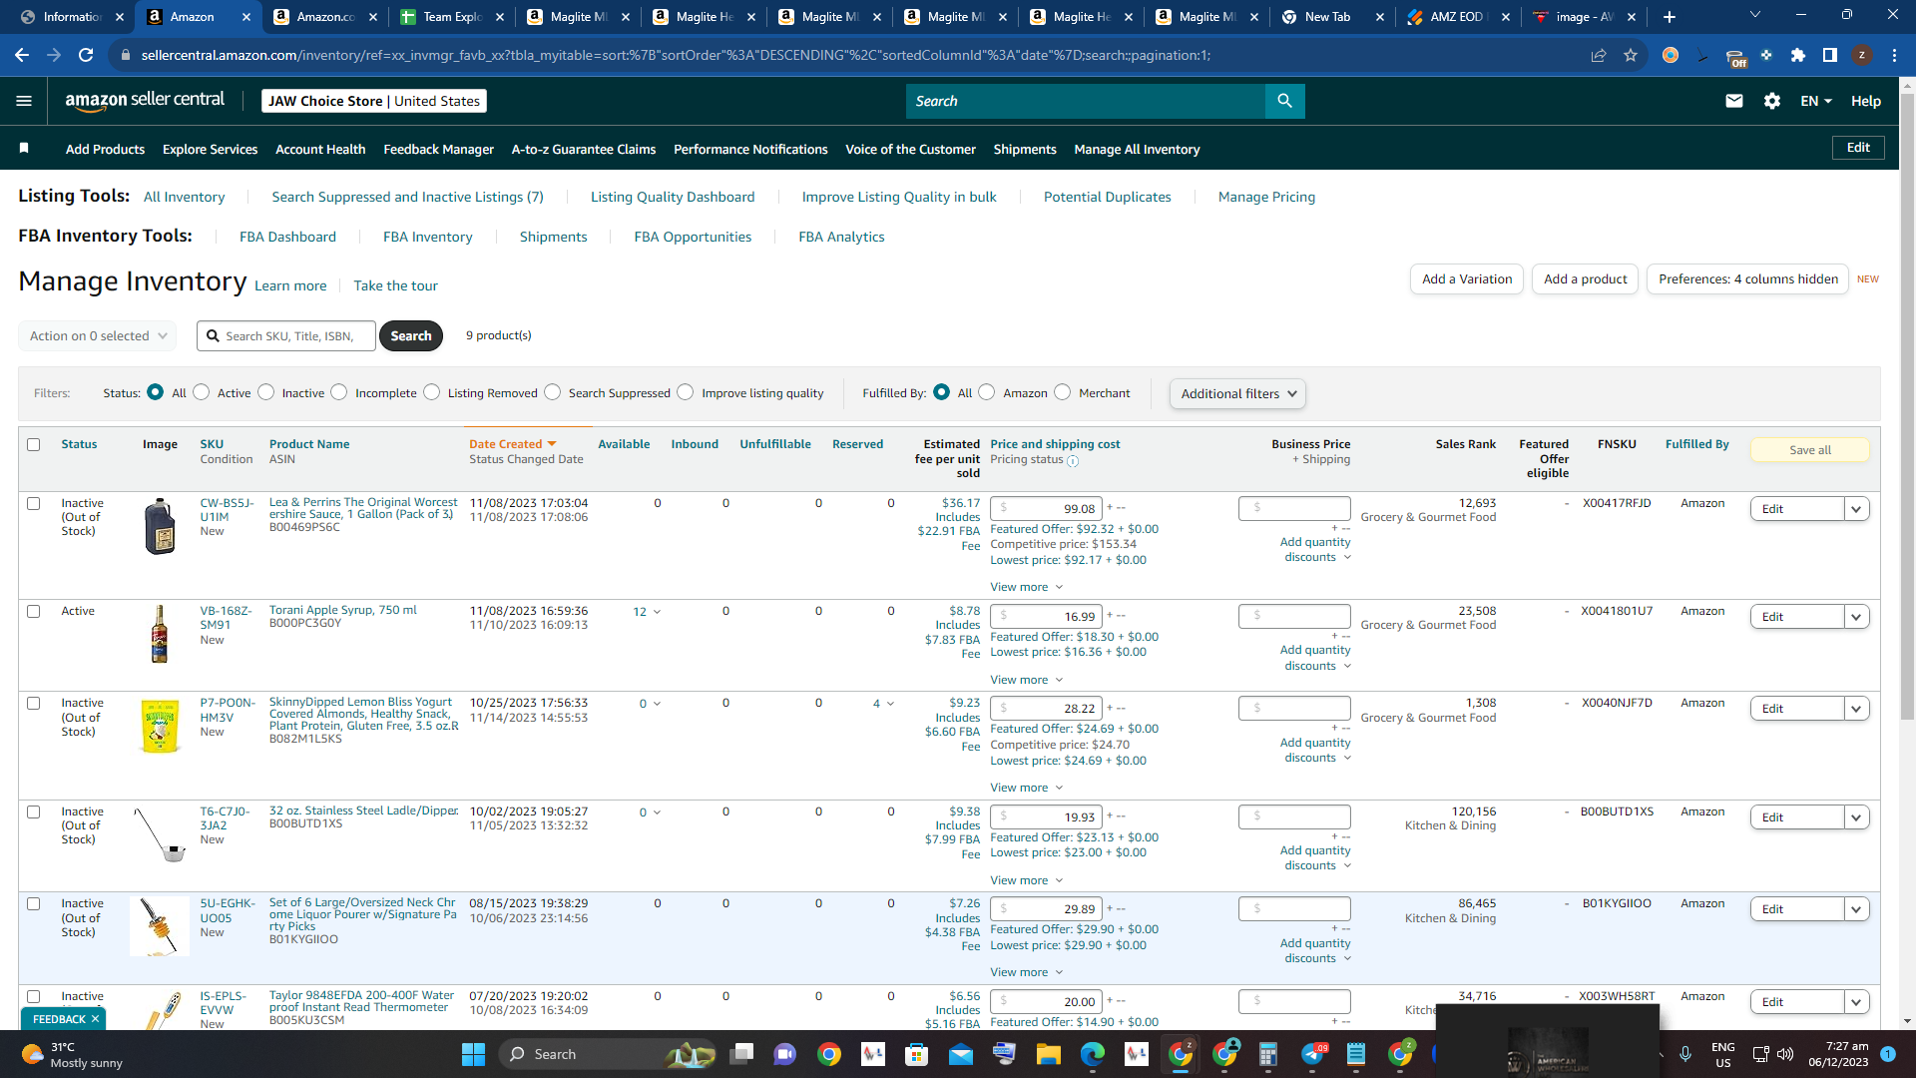
Task: Open Account Health menu item
Action: pos(320,149)
